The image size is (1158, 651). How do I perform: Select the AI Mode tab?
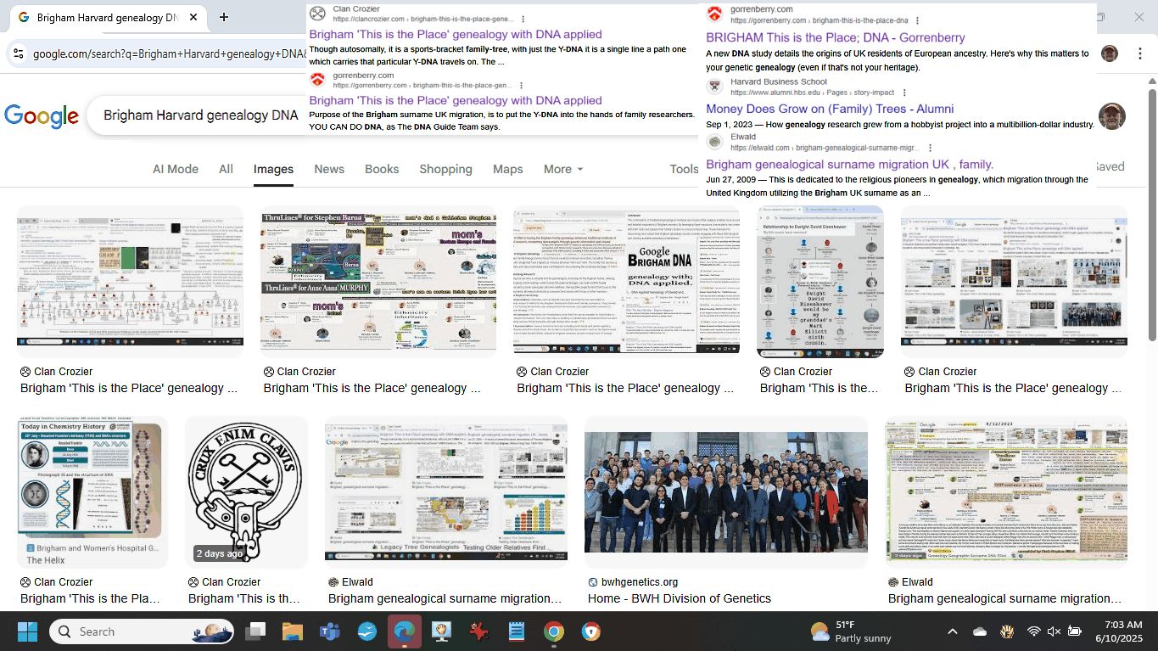click(x=175, y=169)
